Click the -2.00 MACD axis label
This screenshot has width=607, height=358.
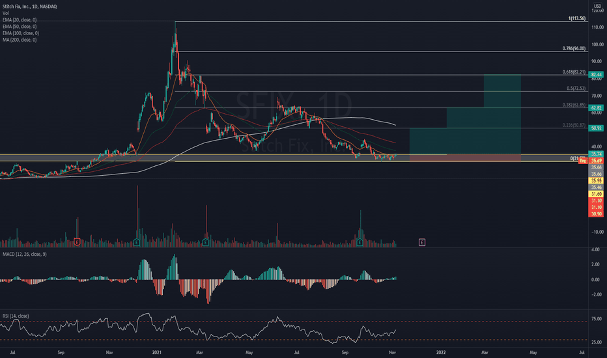click(x=597, y=294)
